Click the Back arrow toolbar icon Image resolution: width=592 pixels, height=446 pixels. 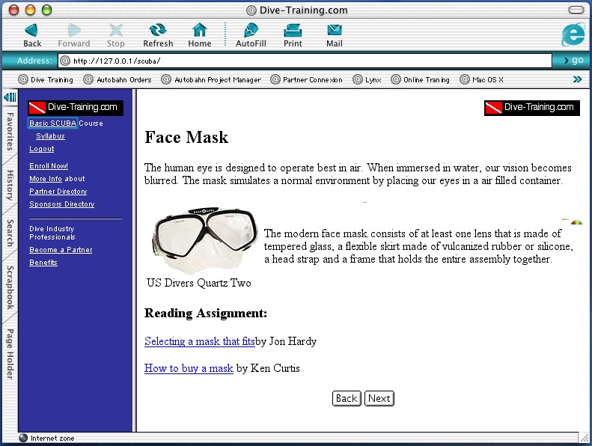(x=31, y=31)
